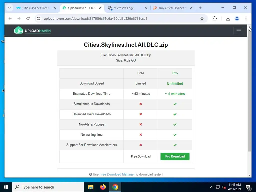View site information icon in address bar
Viewport: 256px width, 192px height.
(x=39, y=18)
